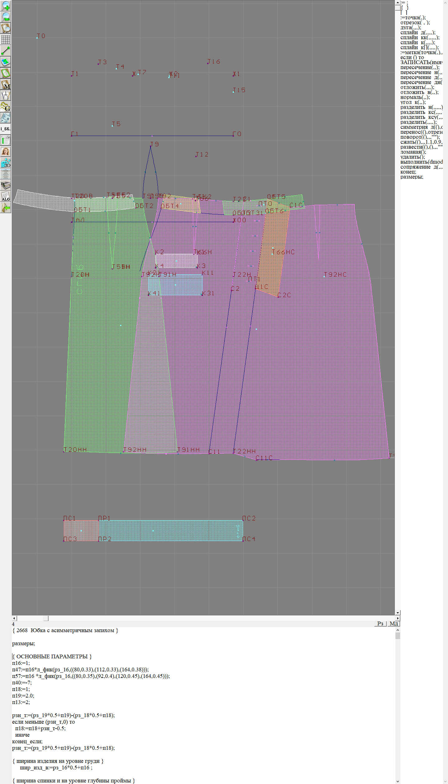The width and height of the screenshot is (448, 784).
Task: Click the zoom out magnifier icon
Action: [x=6, y=17]
